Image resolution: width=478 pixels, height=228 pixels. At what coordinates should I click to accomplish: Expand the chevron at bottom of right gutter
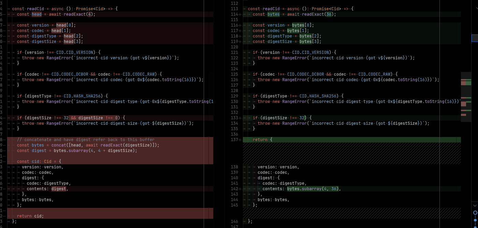coord(475,206)
